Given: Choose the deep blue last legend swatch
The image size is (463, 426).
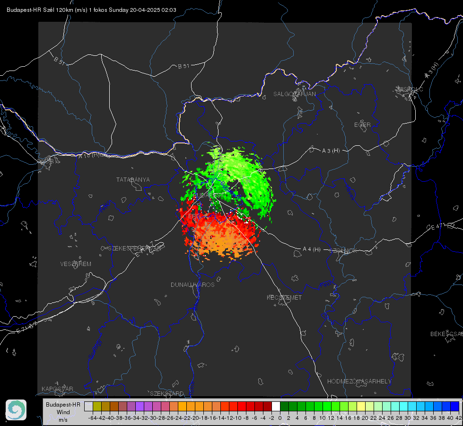Looking at the screenshot, I should [455, 406].
